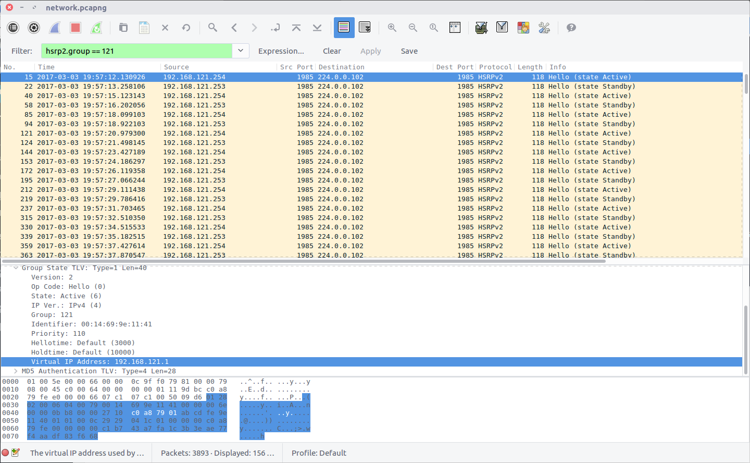Jump to the last packet
The image size is (750, 463).
coord(317,28)
